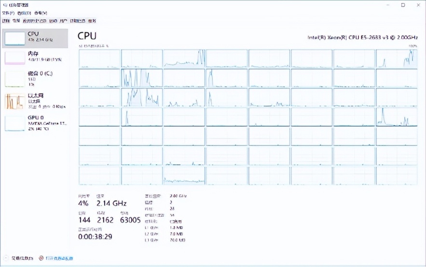Click the resource monitor icon at bottom
The width and height of the screenshot is (426, 267).
tap(41, 258)
